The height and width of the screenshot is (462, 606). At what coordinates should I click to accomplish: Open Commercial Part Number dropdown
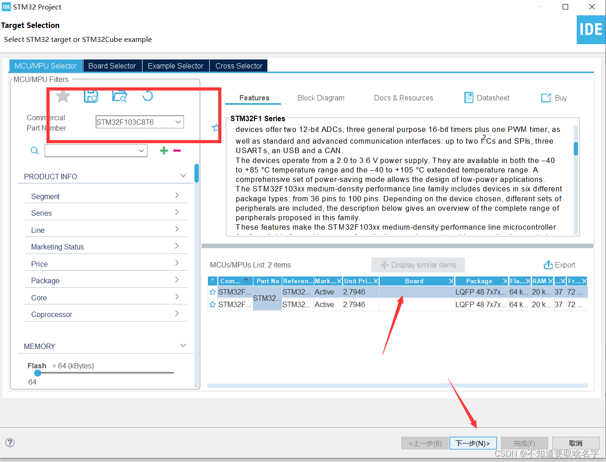pyautogui.click(x=178, y=122)
